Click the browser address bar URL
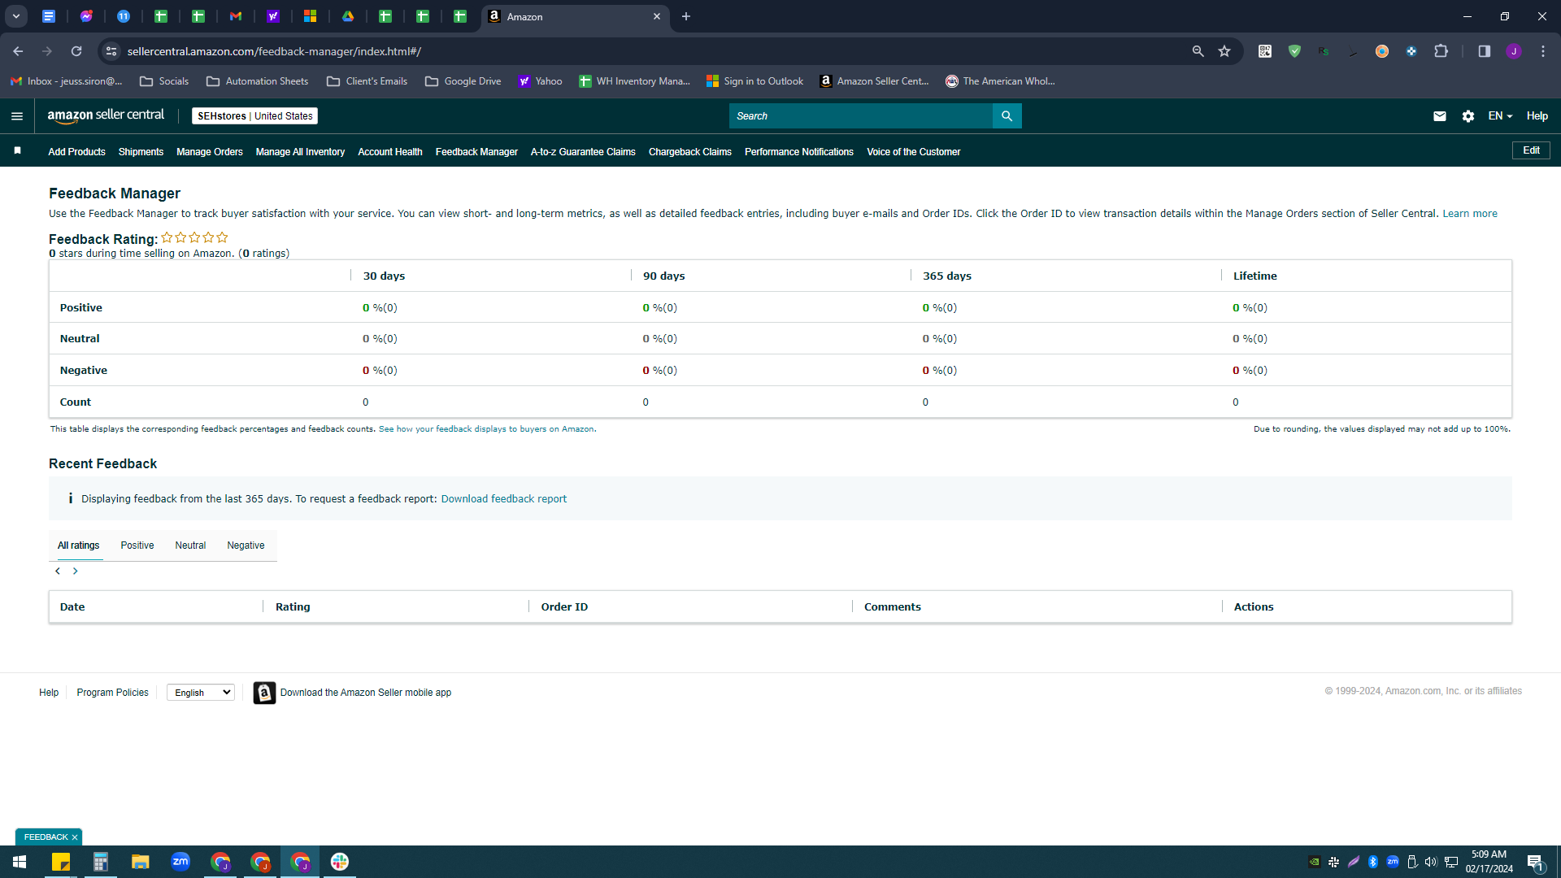 coord(274,51)
